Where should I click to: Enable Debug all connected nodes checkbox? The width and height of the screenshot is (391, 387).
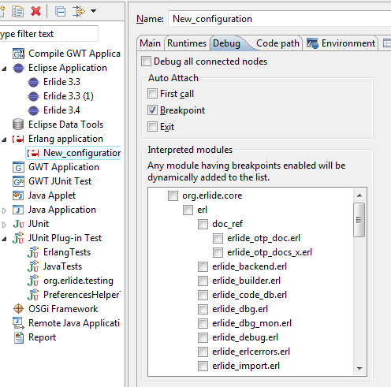[146, 61]
